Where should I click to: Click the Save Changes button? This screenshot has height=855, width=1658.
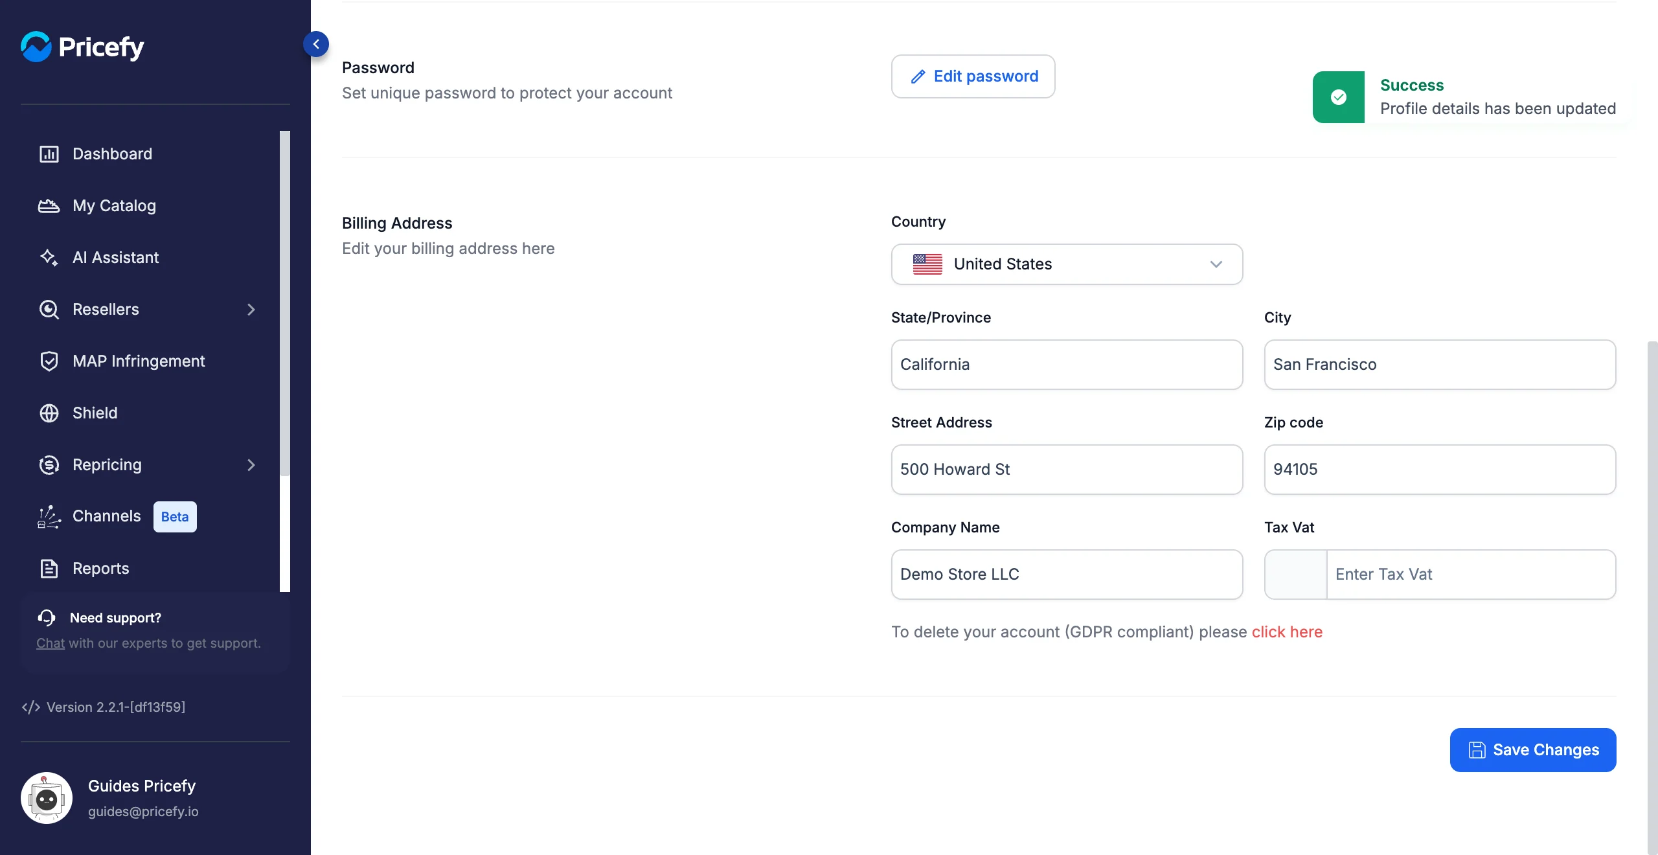(x=1533, y=750)
